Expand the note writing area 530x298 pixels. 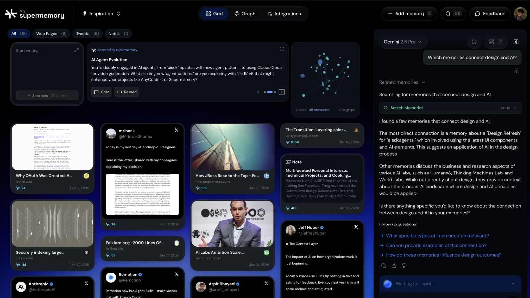pos(76,50)
